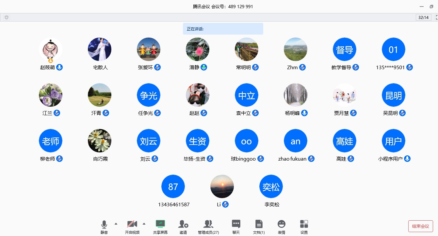The height and width of the screenshot is (236, 438).
Task: Click the microphone icon beside 杨明峰
Action: pyautogui.click(x=304, y=113)
